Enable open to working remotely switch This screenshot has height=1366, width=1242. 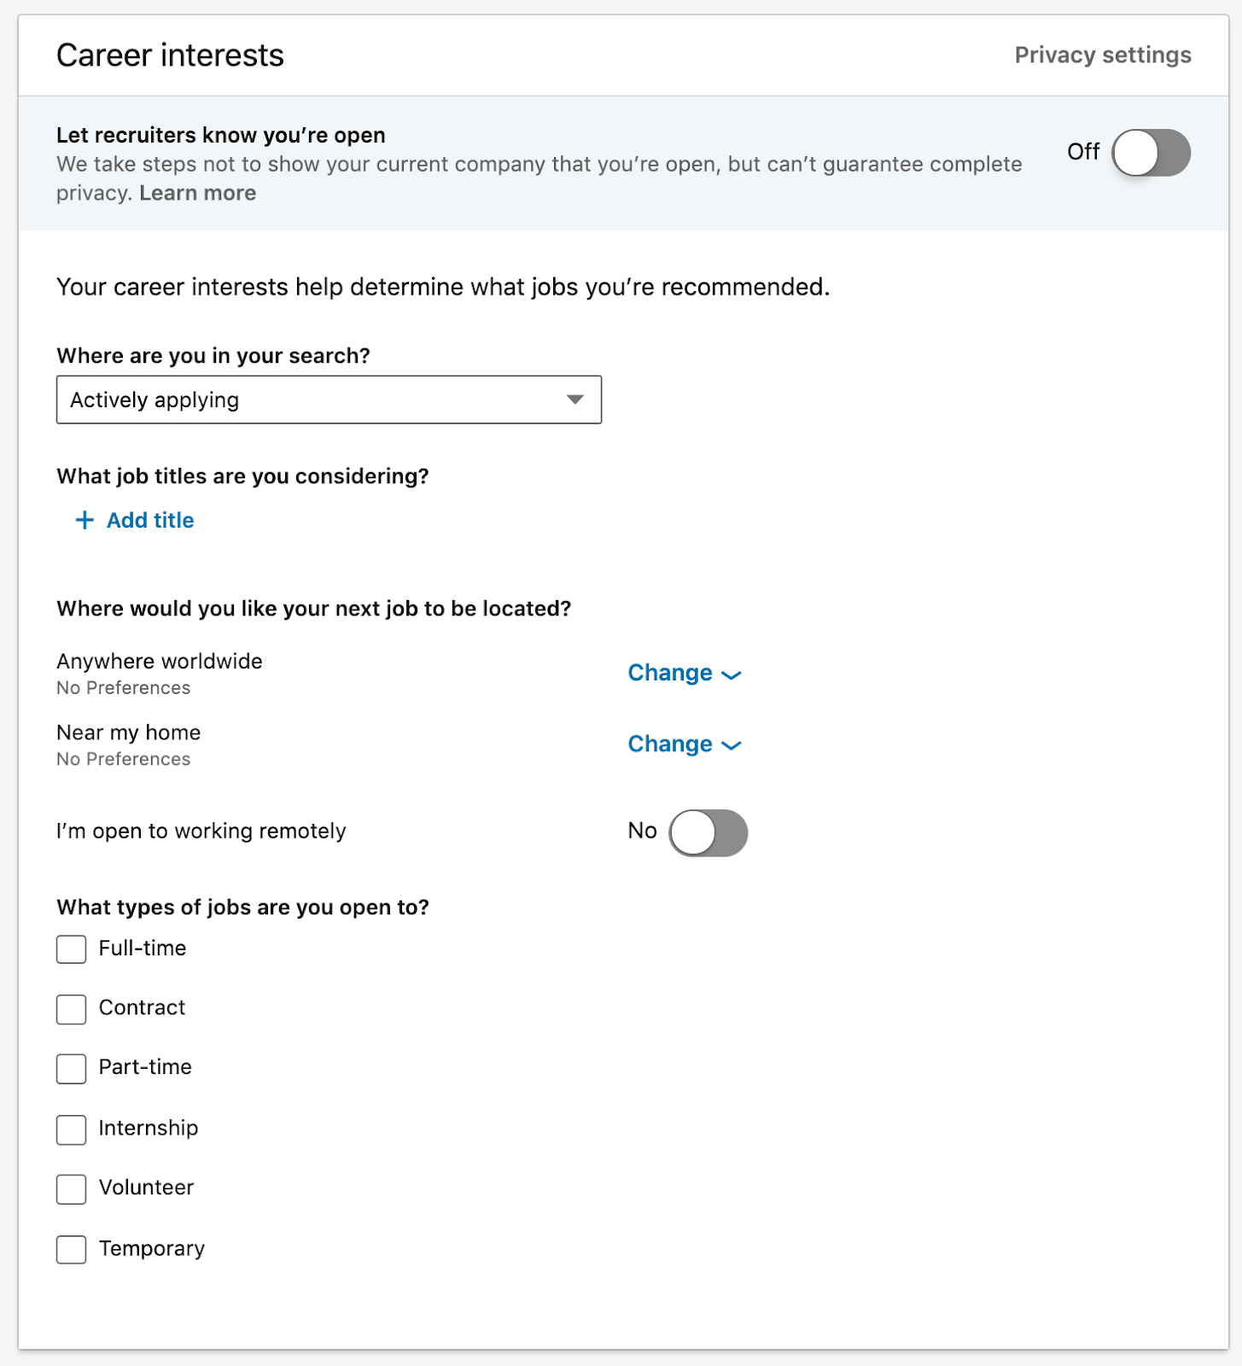pos(708,832)
